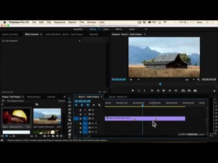This screenshot has width=218, height=163.
Task: Switch to the Effects workspace tab
Action: pos(119,29)
